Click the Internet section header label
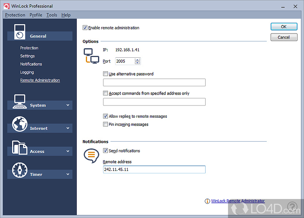 pos(39,128)
